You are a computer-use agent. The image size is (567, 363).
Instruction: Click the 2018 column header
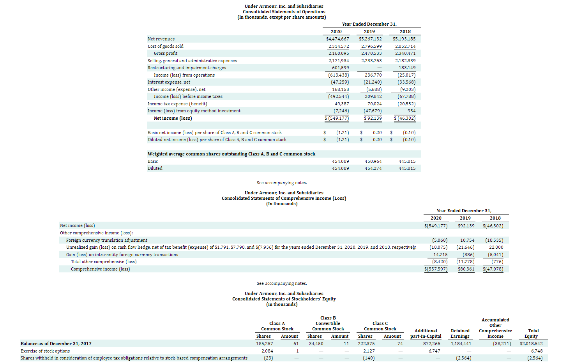pyautogui.click(x=405, y=31)
